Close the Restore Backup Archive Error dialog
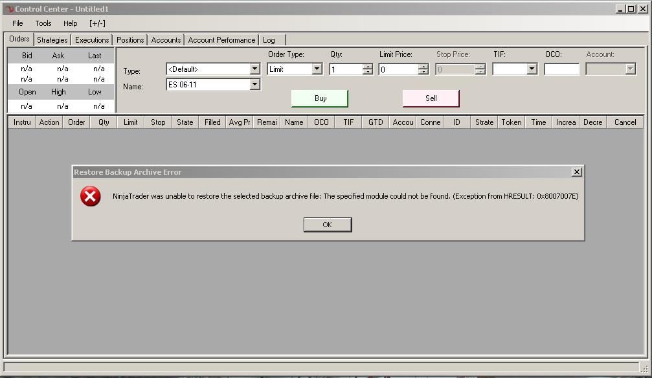The width and height of the screenshot is (652, 378). click(576, 172)
